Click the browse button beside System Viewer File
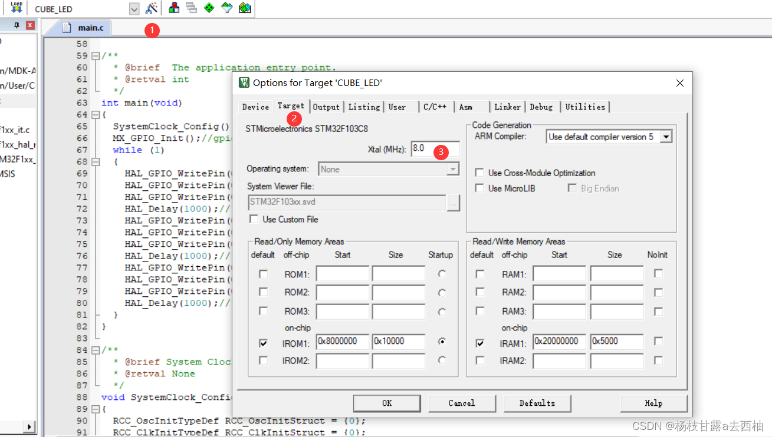This screenshot has height=437, width=772. (x=454, y=203)
